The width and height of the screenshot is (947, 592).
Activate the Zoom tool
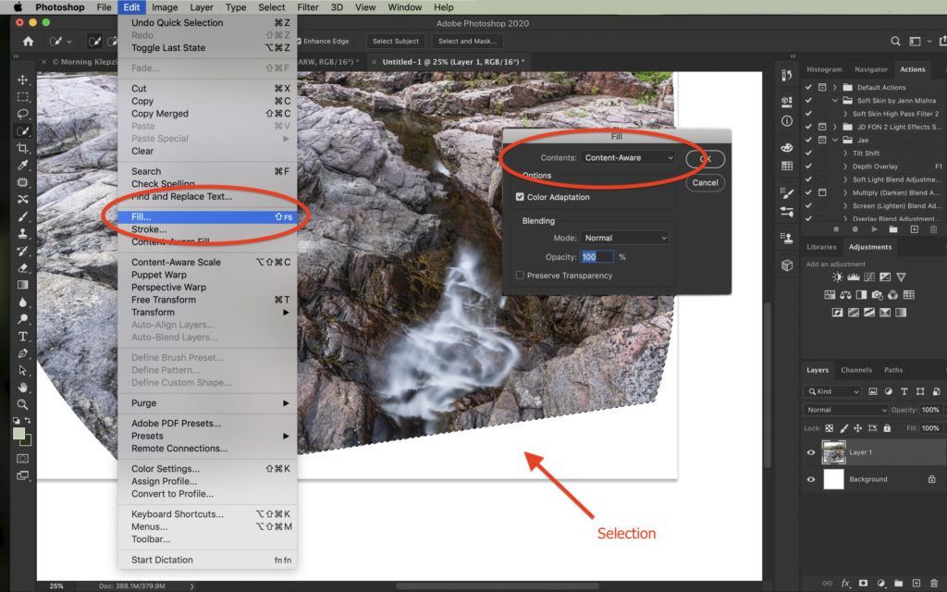(23, 404)
